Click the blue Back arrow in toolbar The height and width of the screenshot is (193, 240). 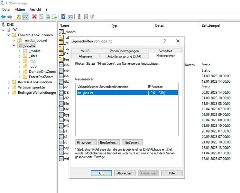(3, 16)
